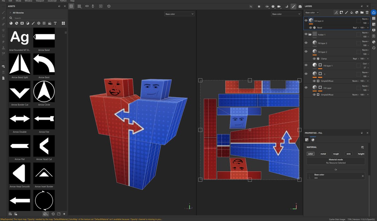
Task: Open the Texture Set List icon on right dock
Action: point(374,18)
